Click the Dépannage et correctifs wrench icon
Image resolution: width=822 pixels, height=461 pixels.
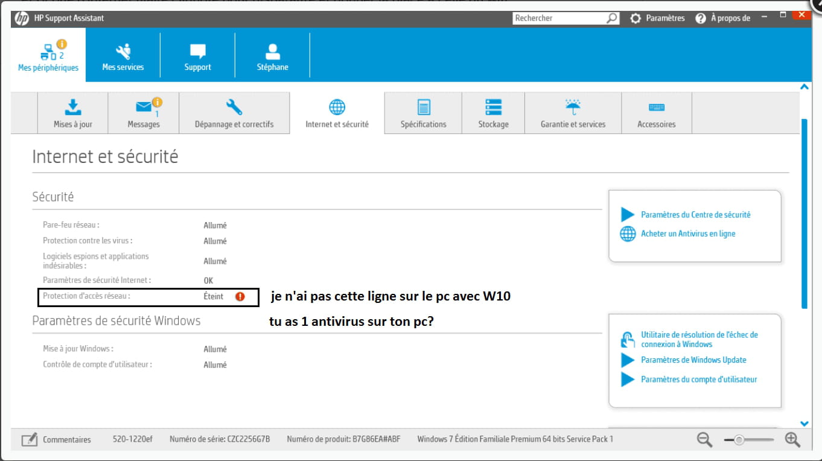(234, 107)
